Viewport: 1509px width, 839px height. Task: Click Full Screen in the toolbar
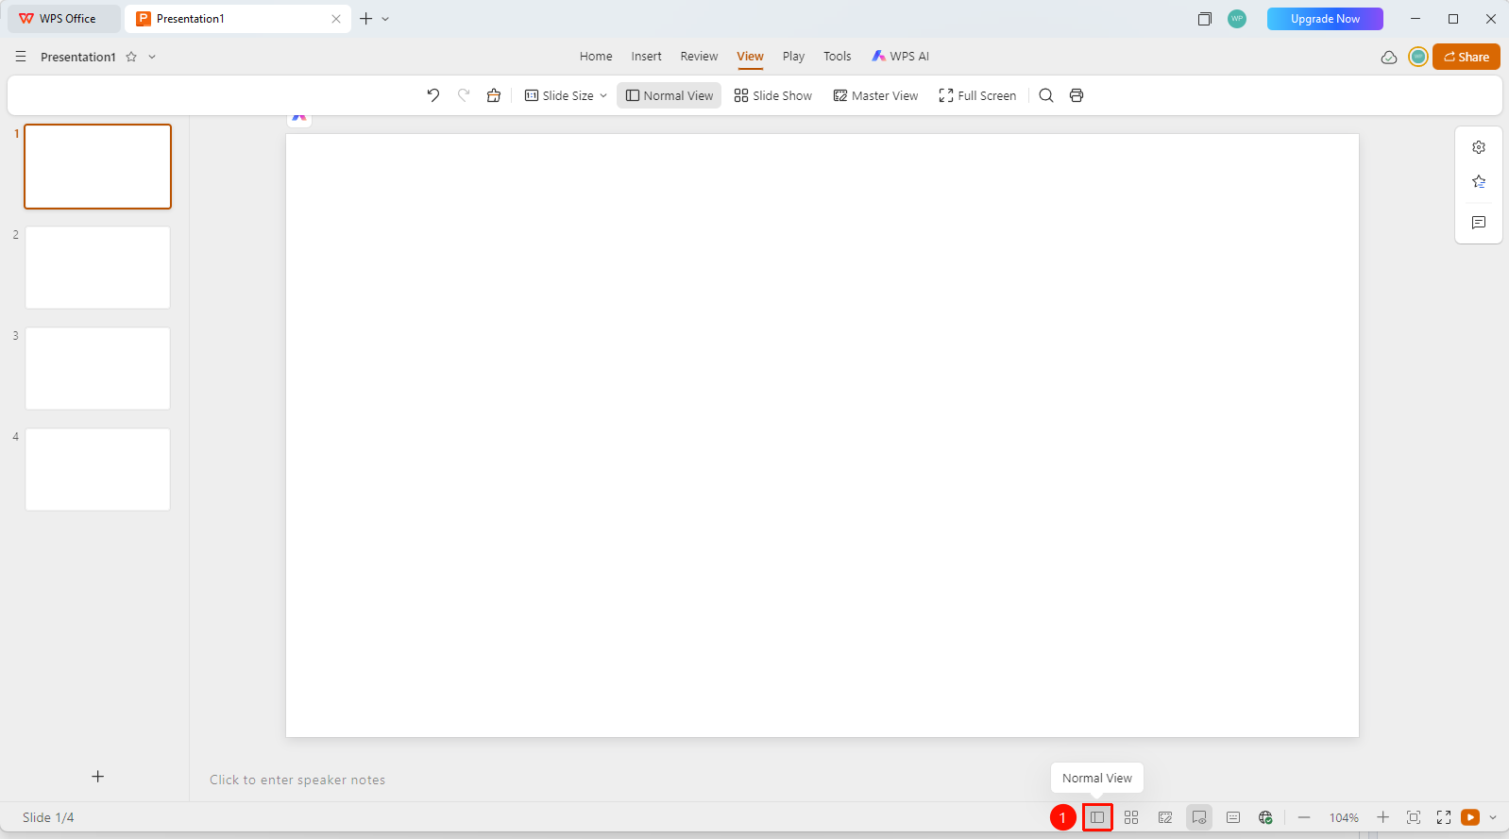pyautogui.click(x=977, y=95)
